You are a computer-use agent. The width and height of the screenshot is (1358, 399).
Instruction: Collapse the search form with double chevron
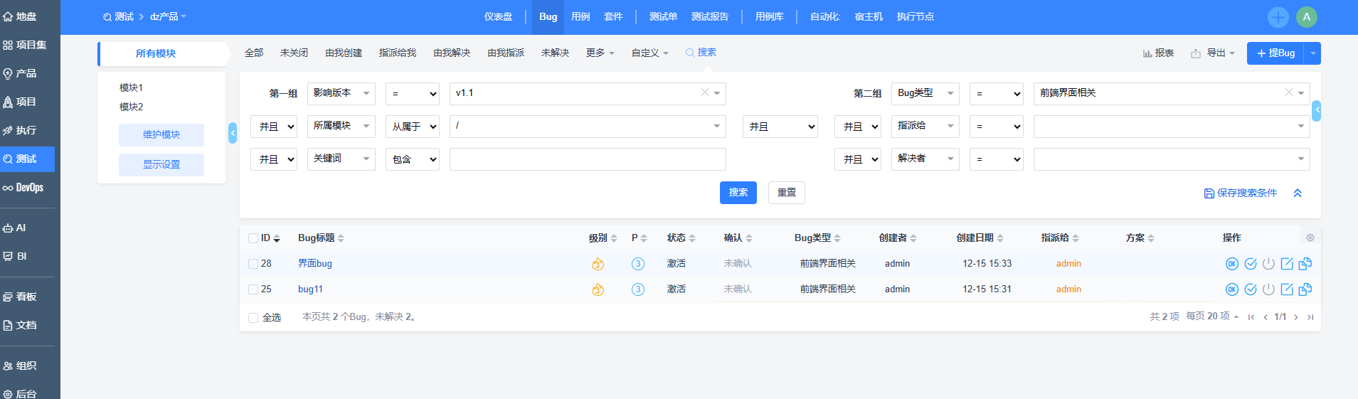point(1298,193)
